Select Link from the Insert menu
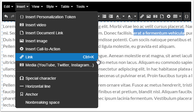Image resolution: width=194 pixels, height=112 pixels. 57,57
